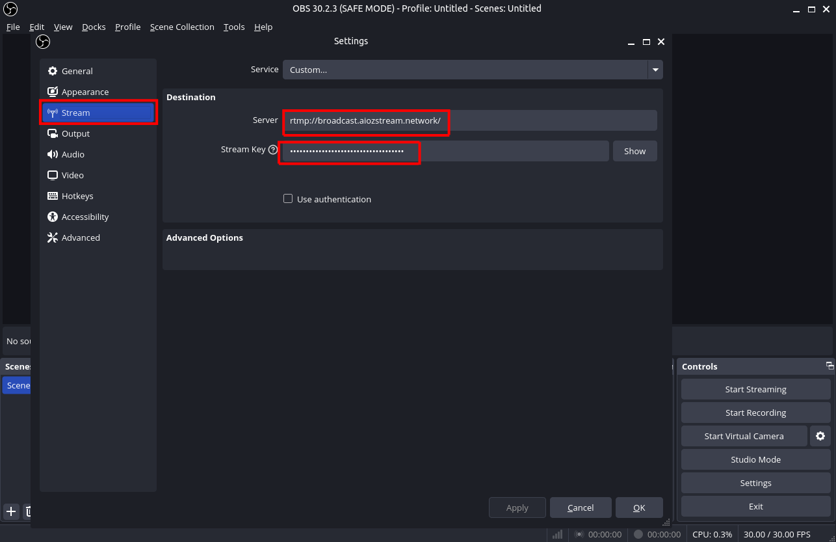This screenshot has height=542, width=836.
Task: Enable the Use authentication checkbox
Action: coord(288,198)
